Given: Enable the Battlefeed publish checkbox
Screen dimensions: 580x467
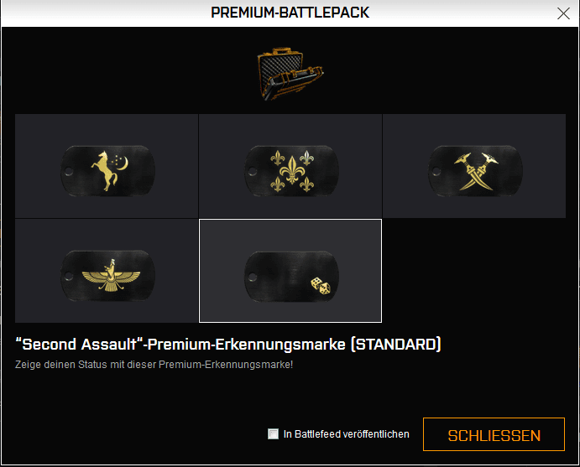Looking at the screenshot, I should click(x=273, y=433).
